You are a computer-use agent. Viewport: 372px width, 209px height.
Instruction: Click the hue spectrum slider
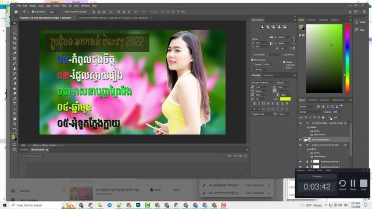[x=348, y=58]
